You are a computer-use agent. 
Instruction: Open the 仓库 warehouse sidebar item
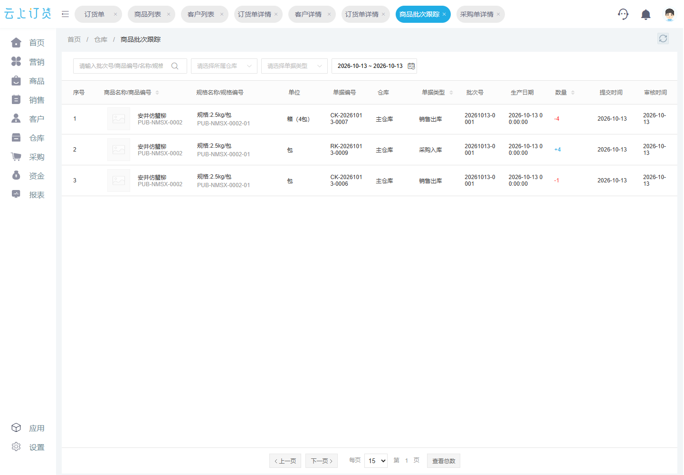click(28, 138)
